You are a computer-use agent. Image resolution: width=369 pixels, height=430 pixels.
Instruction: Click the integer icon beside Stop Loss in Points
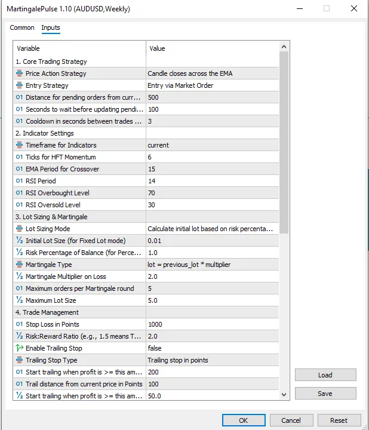pyautogui.click(x=19, y=324)
